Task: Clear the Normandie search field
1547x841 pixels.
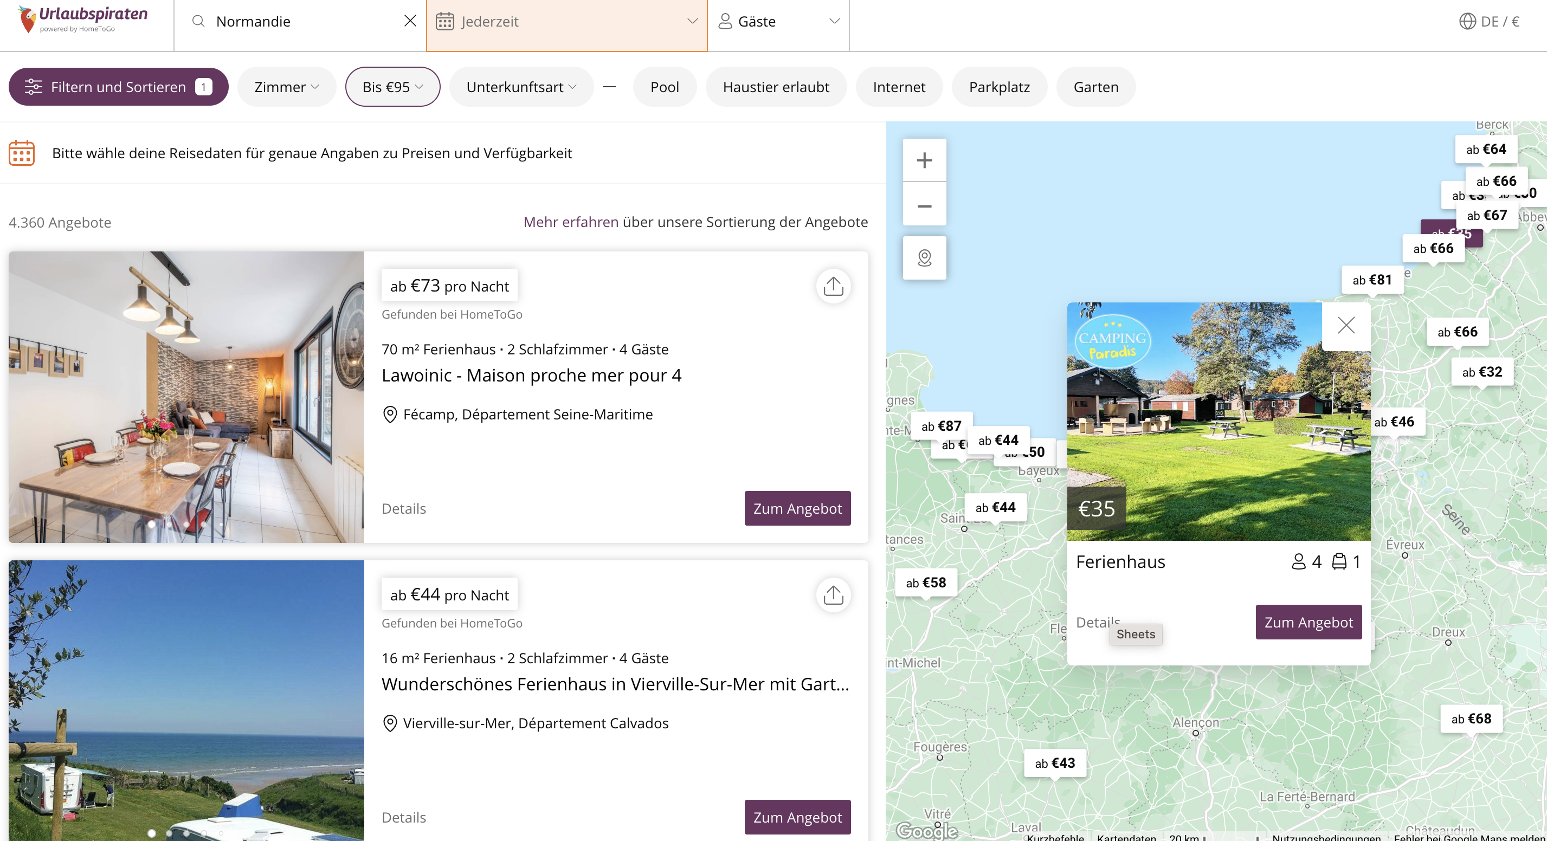Action: (410, 21)
